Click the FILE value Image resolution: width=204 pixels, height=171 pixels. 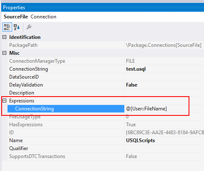[x=130, y=61]
